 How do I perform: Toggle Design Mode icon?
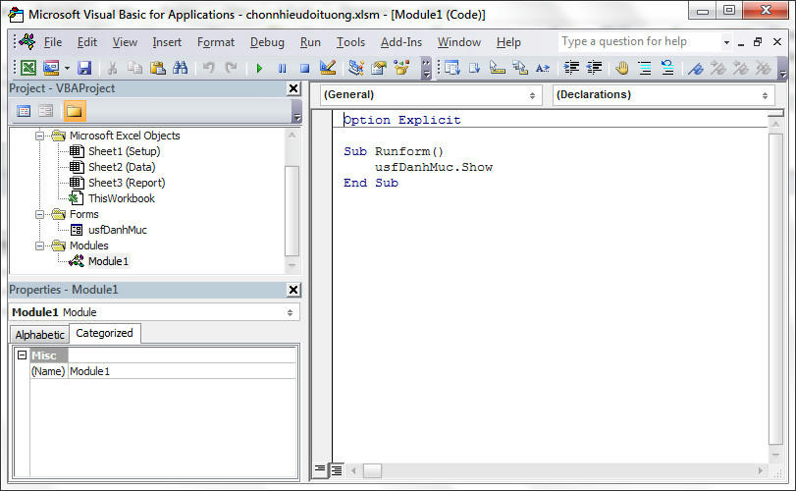(x=328, y=68)
